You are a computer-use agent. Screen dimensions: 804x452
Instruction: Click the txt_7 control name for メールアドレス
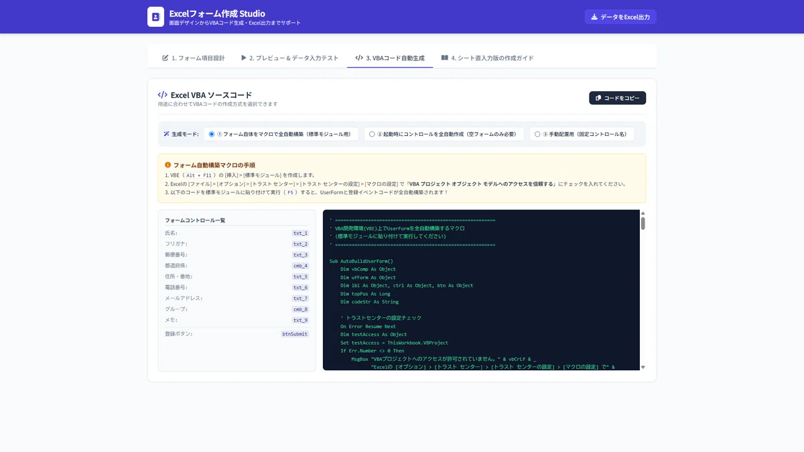[x=300, y=298]
